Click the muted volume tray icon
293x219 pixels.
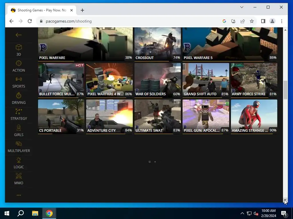256,213
